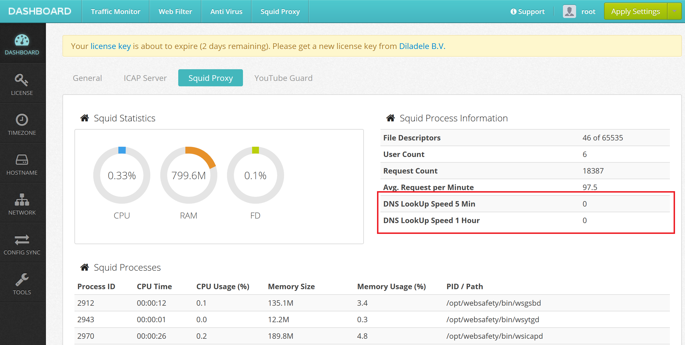Switch to the ICAP Server tab
Screen dimensions: 685x345
[145, 78]
